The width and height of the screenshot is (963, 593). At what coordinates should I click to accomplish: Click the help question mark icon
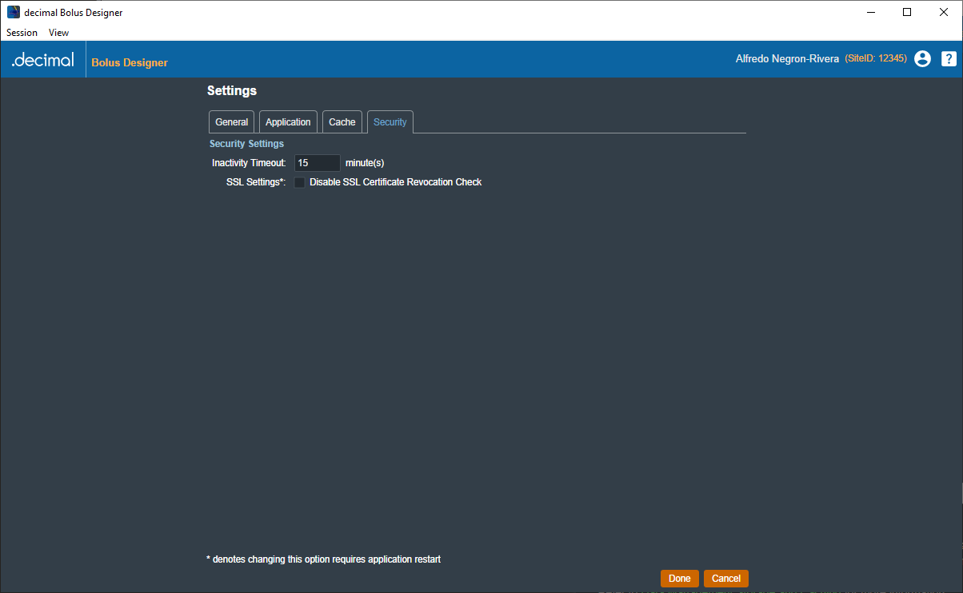coord(949,58)
